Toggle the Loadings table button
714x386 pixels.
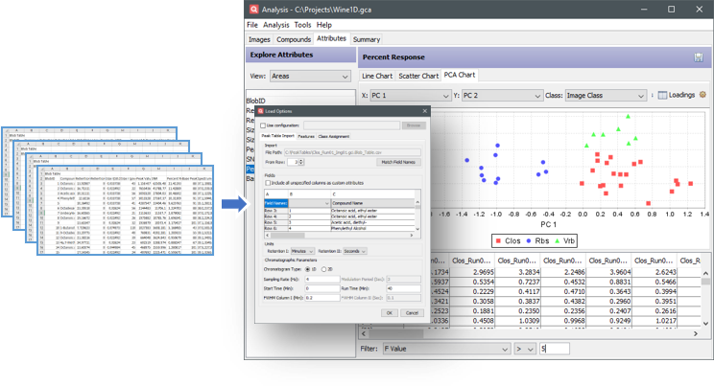(x=677, y=95)
